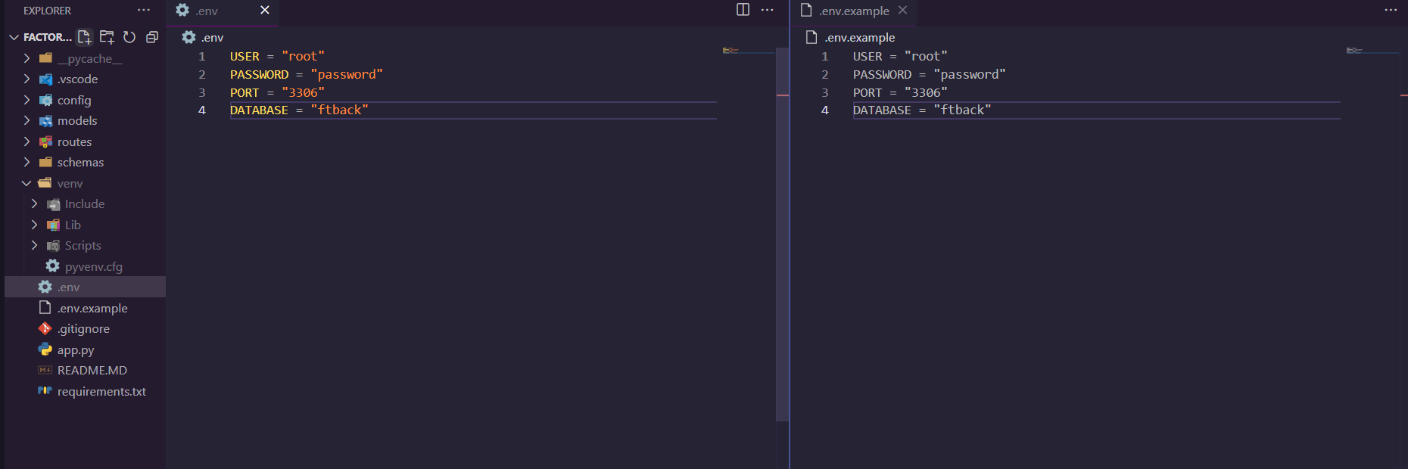Viewport: 1408px width, 469px height.
Task: Open requirements.txt from the file tree
Action: click(85, 391)
